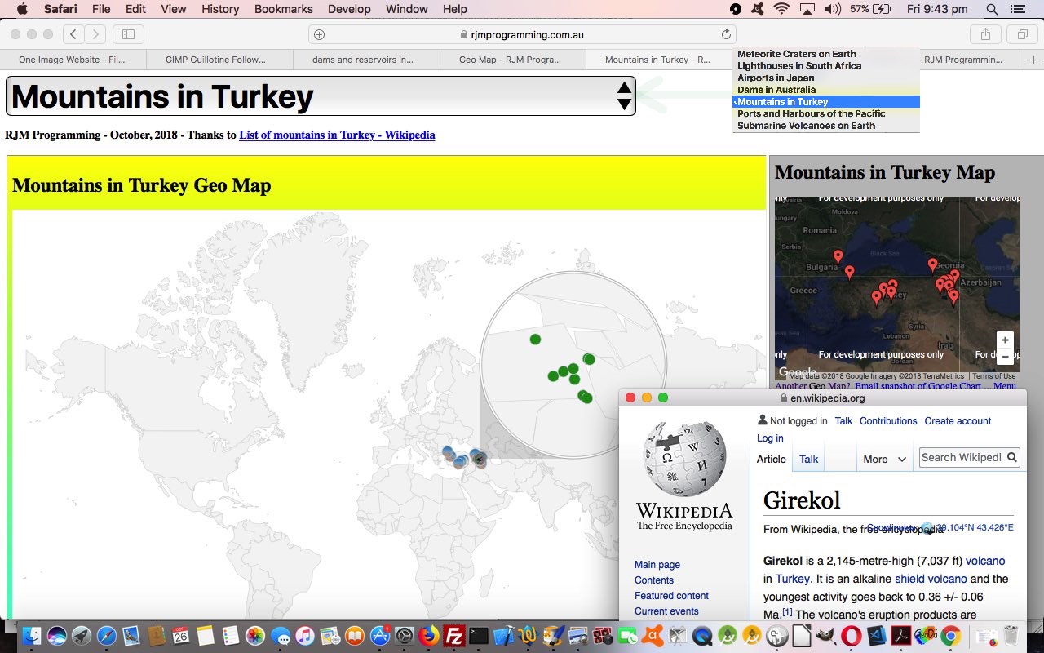Open AirPlay display menu

807,9
